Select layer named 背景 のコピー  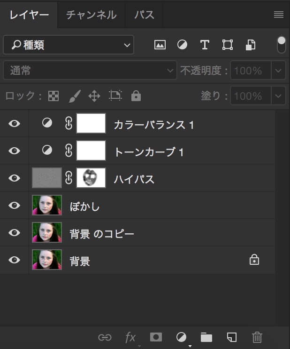point(102,234)
